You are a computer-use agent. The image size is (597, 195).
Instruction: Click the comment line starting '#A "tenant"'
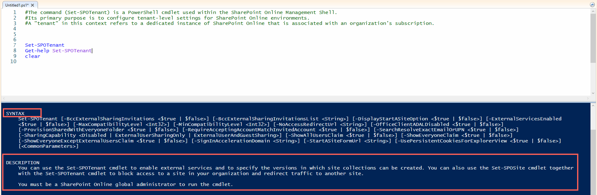point(229,23)
